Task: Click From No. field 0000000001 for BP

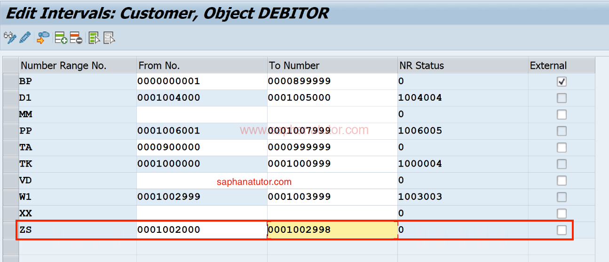Action: click(202, 81)
